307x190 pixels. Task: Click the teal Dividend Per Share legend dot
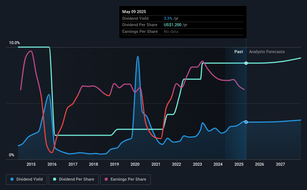point(55,179)
